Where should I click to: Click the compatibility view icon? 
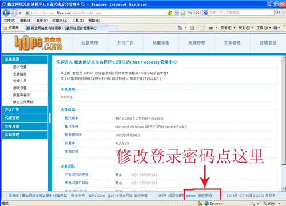click(x=183, y=13)
